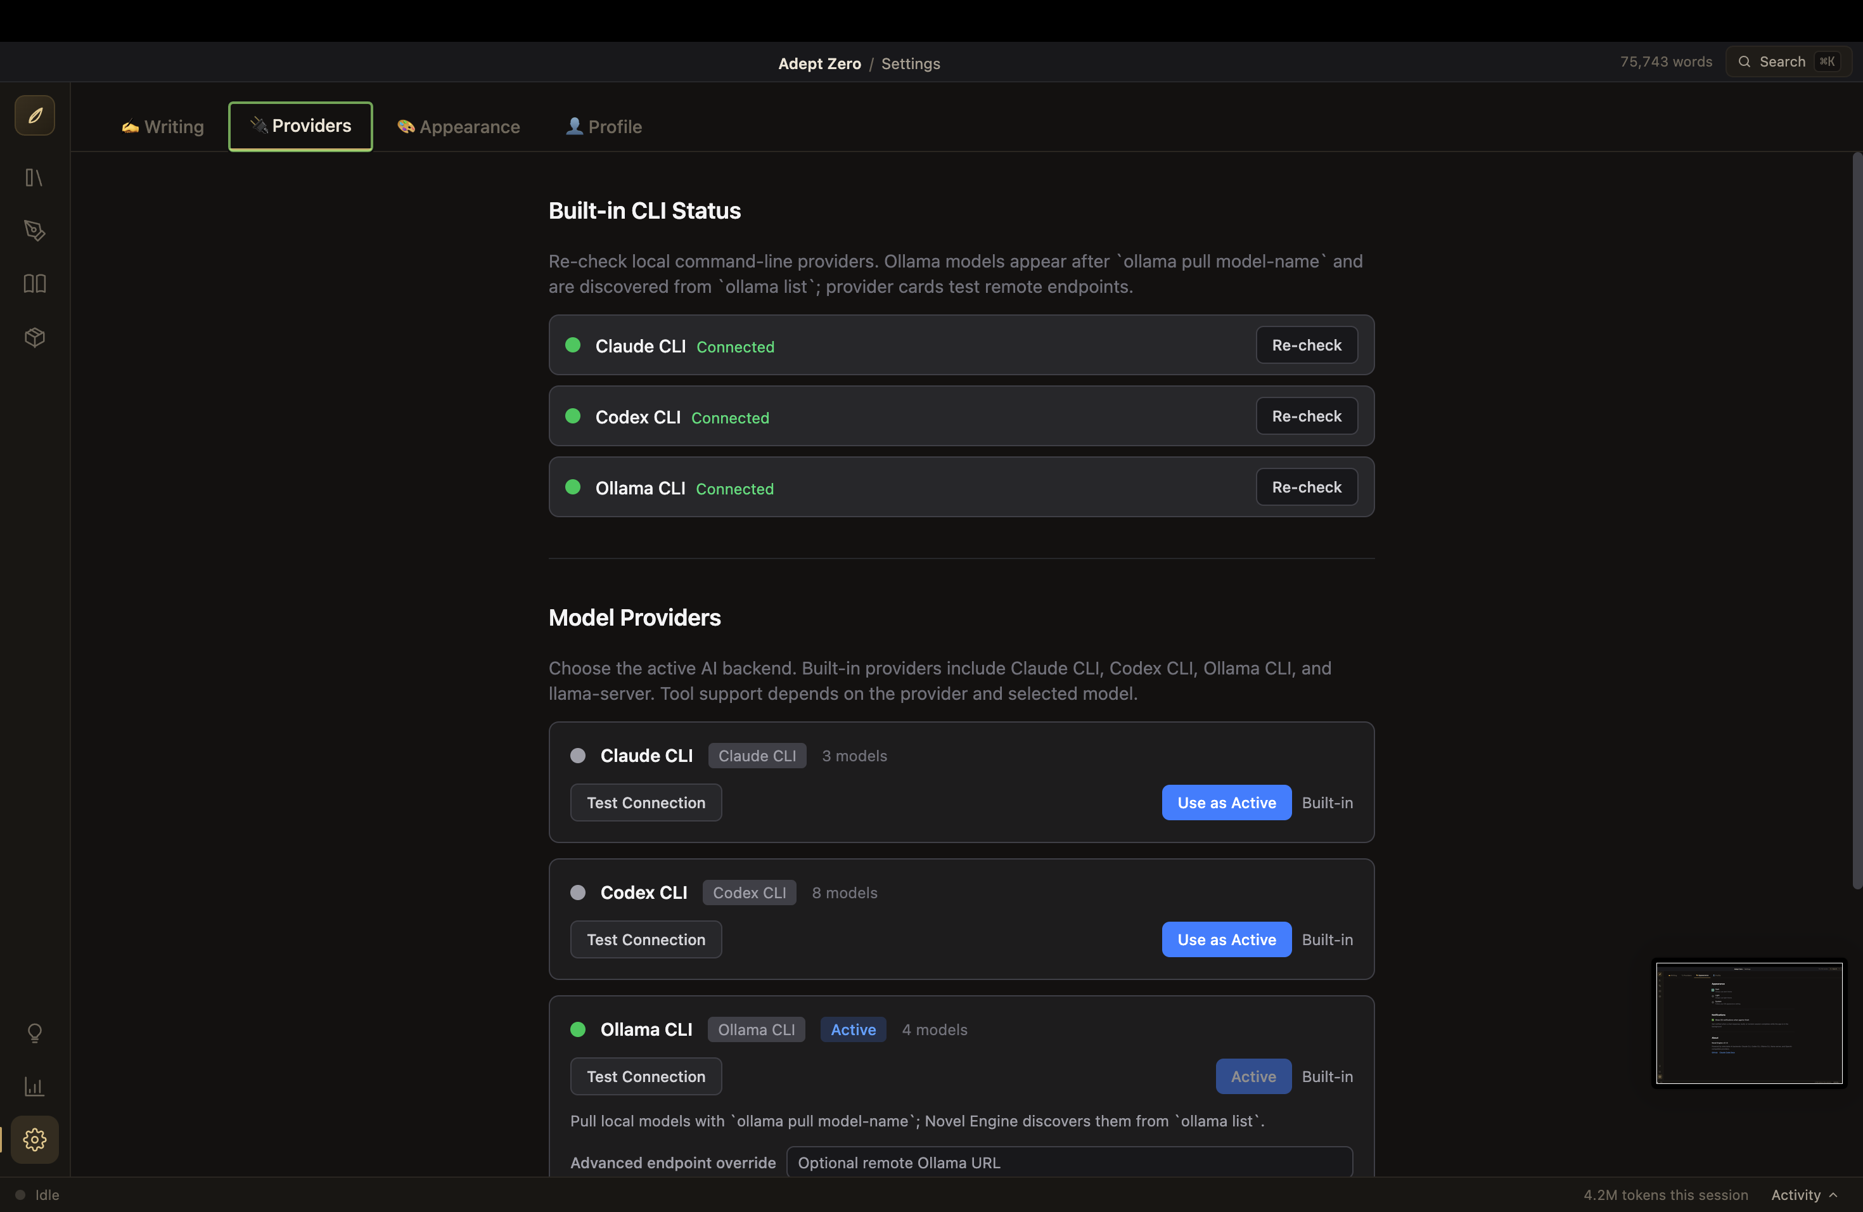
Task: Click the Ollama CLI Active button
Action: point(1253,1076)
